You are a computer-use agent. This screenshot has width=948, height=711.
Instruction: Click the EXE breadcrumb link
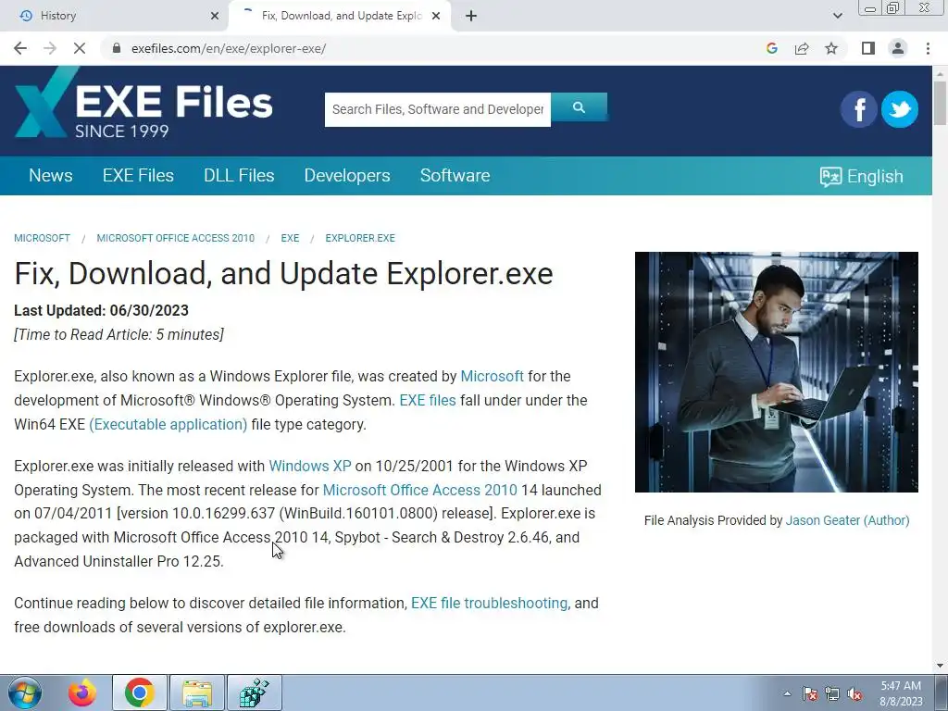pyautogui.click(x=290, y=238)
